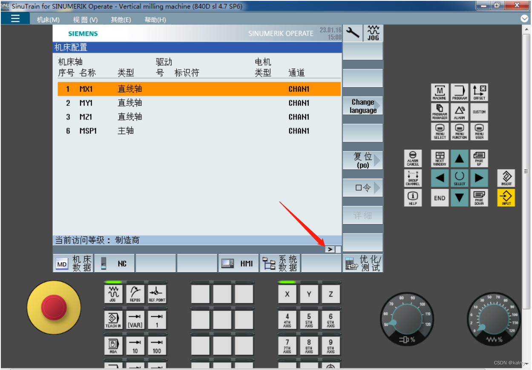The image size is (532, 370).
Task: Click the MENU SELECT key
Action: (440, 131)
